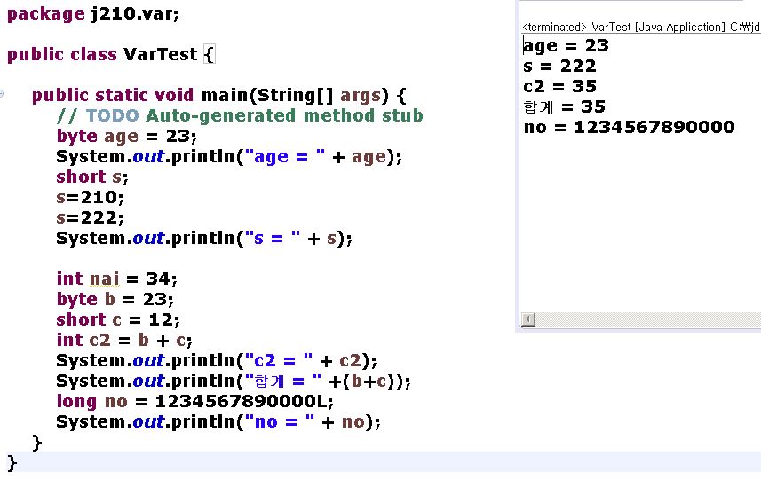Click the 'long no = 1234567890000L;' line
This screenshot has width=761, height=480.
click(x=195, y=401)
